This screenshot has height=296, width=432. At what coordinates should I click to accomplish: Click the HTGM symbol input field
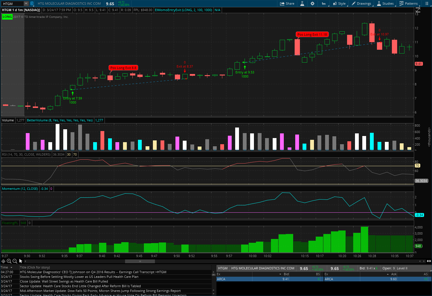click(x=12, y=4)
